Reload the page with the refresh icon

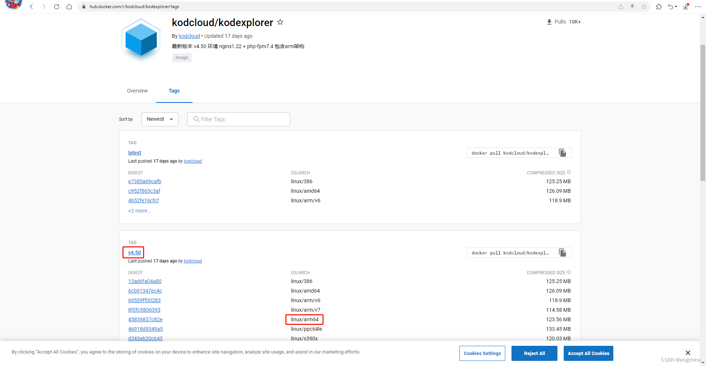pyautogui.click(x=57, y=7)
